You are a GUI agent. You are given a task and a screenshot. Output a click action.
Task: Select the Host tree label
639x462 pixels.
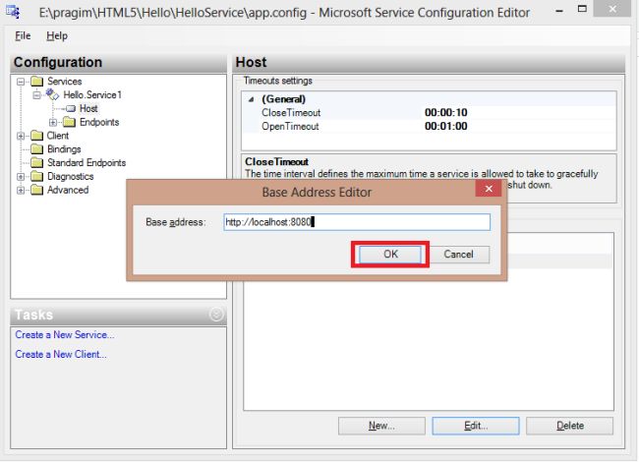click(x=88, y=108)
